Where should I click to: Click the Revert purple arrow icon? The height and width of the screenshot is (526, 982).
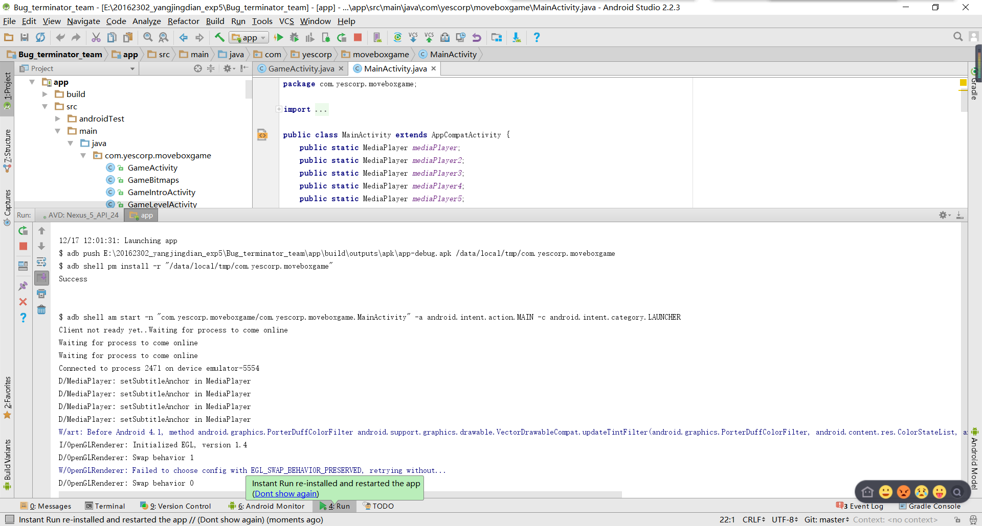coord(477,37)
